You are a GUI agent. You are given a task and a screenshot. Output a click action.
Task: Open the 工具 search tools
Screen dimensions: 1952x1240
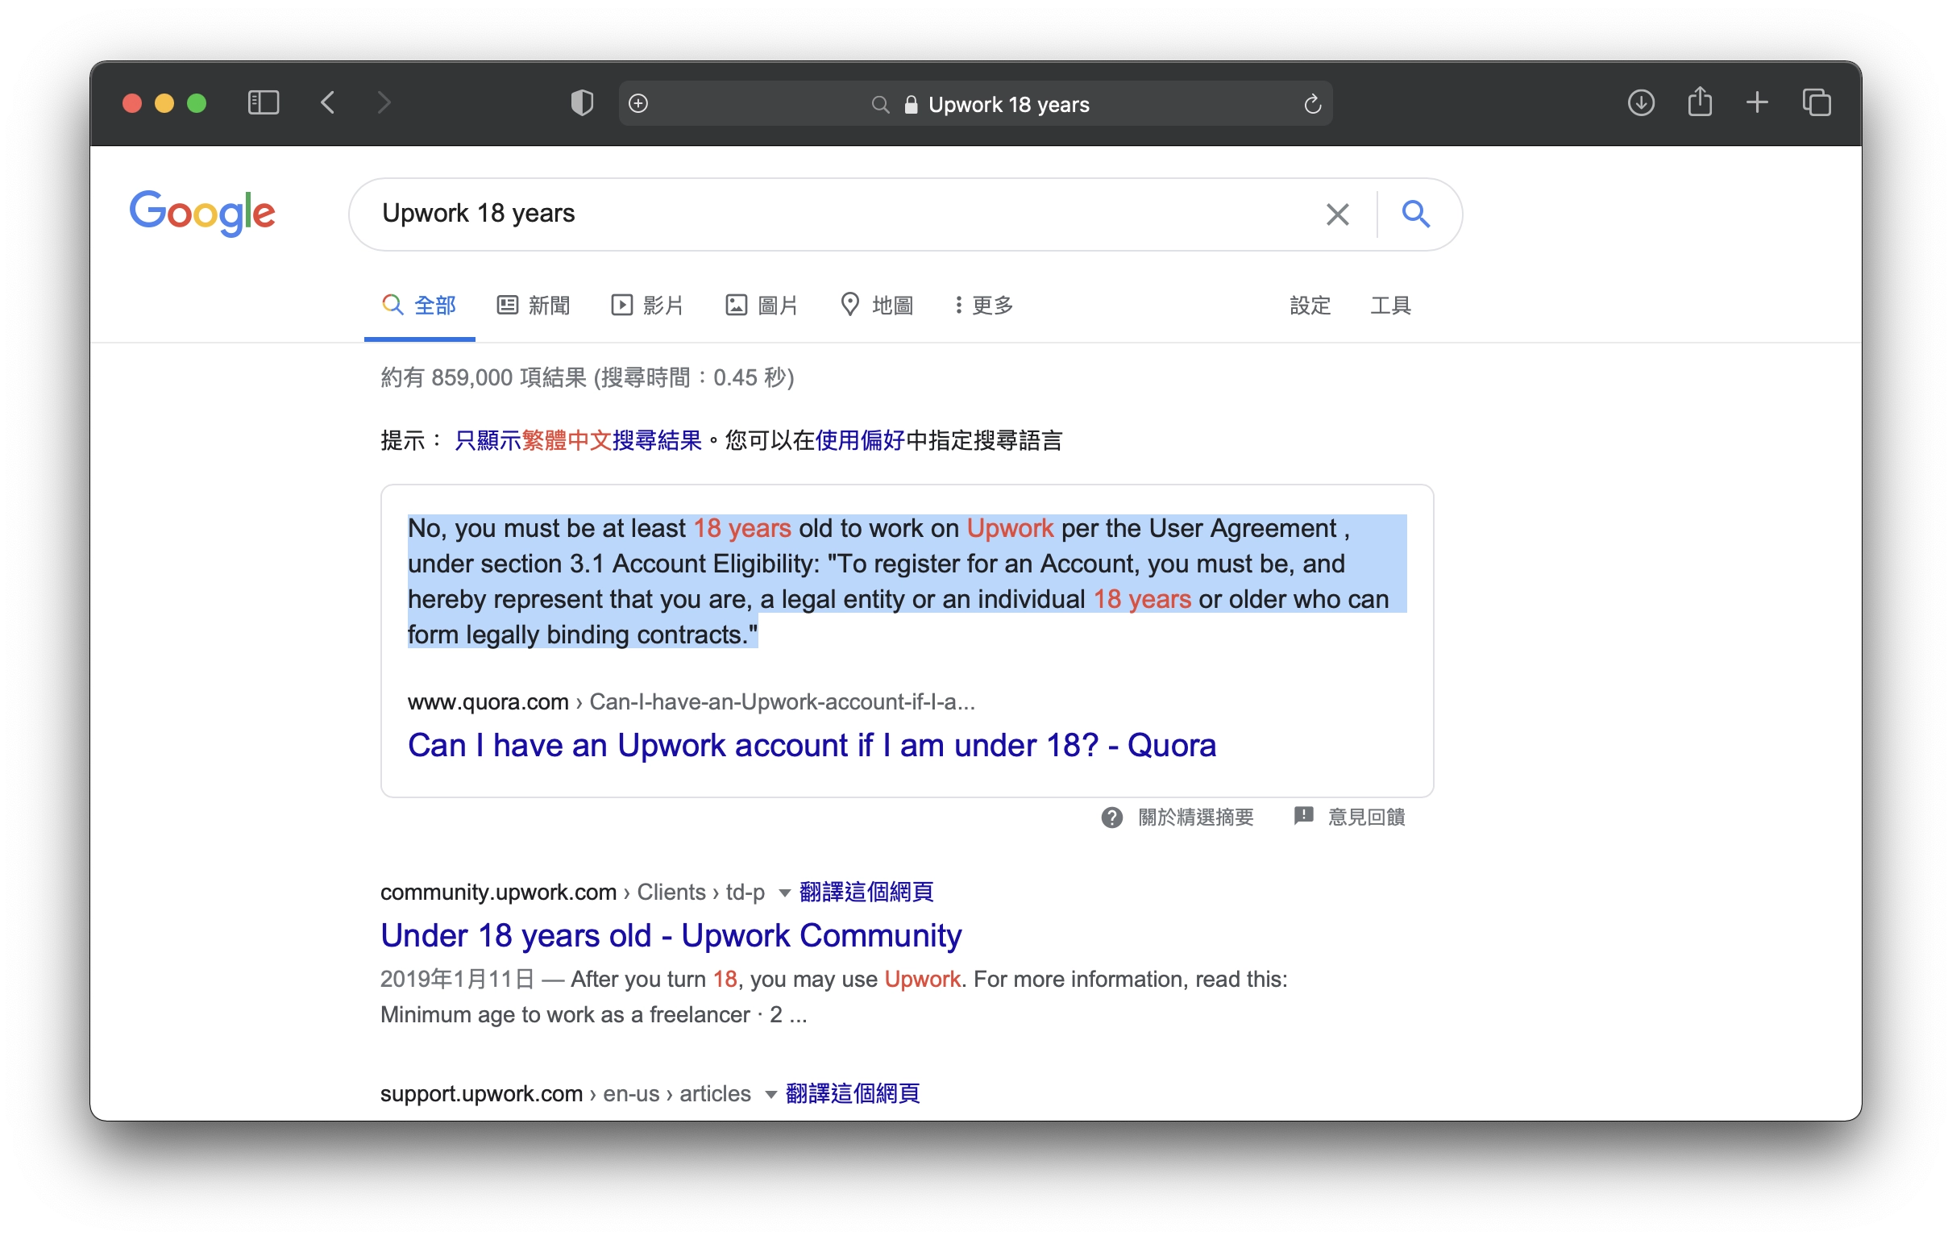[x=1390, y=306]
